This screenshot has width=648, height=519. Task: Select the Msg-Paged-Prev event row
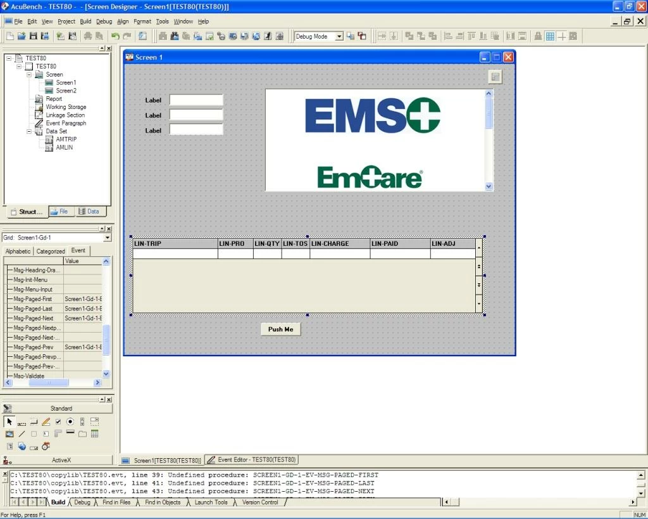tap(54, 347)
